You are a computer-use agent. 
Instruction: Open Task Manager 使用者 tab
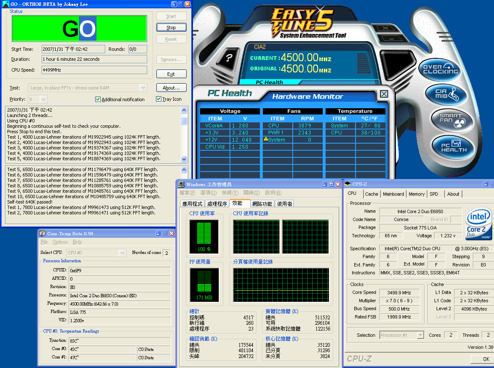coord(284,204)
